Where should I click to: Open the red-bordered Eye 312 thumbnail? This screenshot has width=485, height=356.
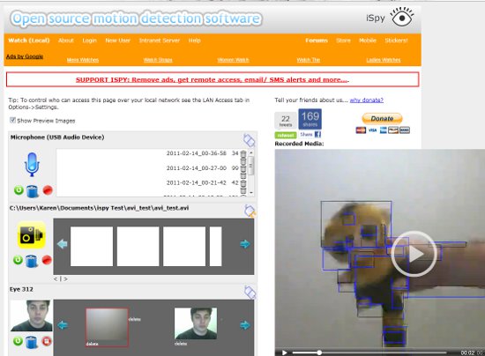point(107,327)
